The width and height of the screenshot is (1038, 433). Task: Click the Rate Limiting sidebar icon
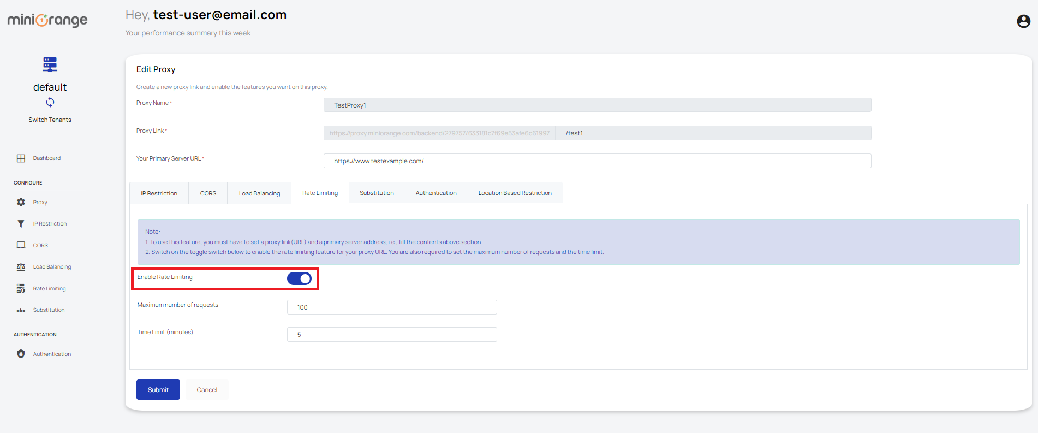pos(21,288)
